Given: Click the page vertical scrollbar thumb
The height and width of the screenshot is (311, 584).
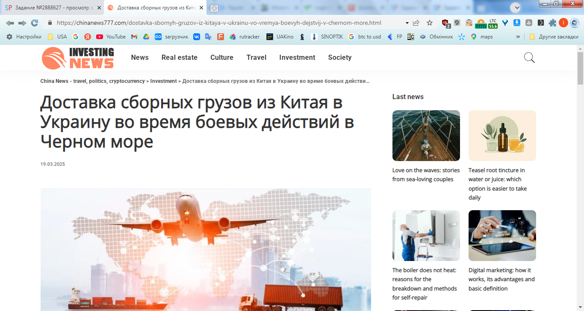Looking at the screenshot, I should [x=580, y=68].
